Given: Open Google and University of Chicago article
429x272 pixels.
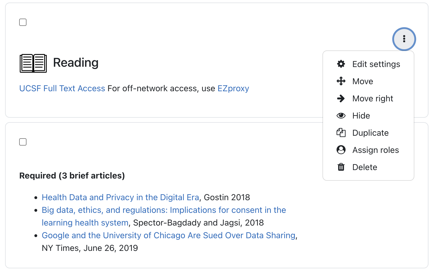Looking at the screenshot, I should [x=168, y=235].
